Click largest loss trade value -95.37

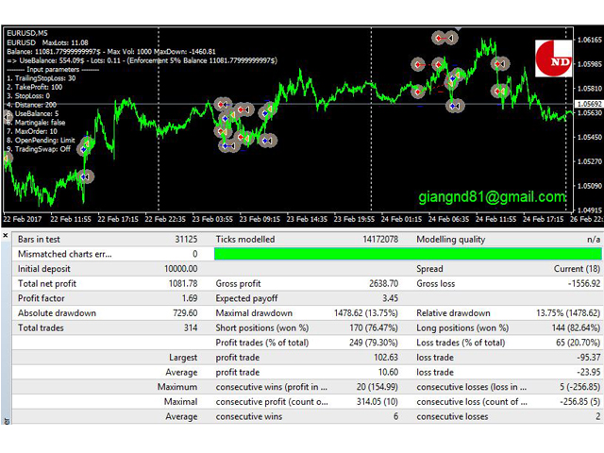(589, 358)
